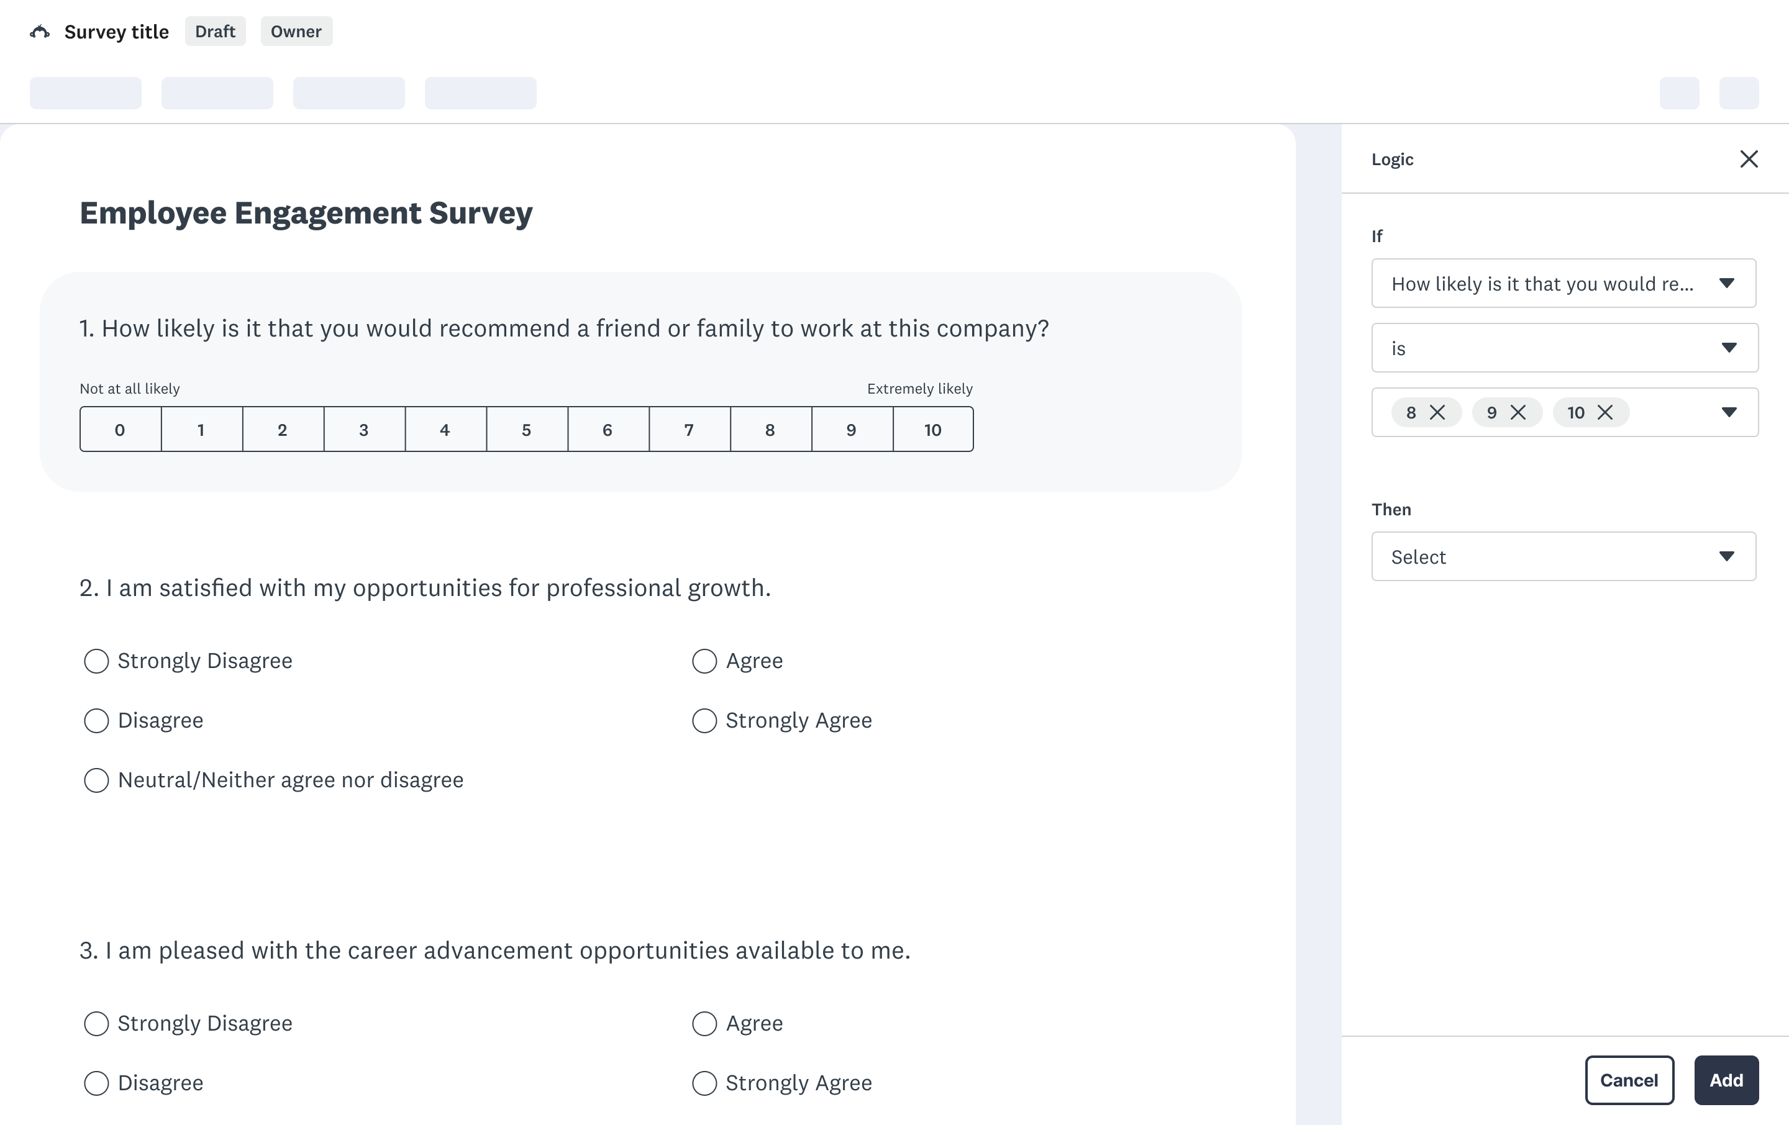Open the condition question dropdown

coord(1563,283)
